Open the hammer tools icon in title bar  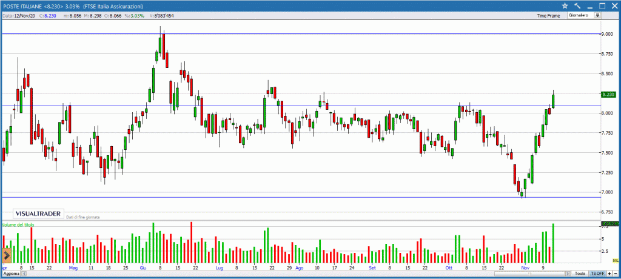click(x=577, y=5)
